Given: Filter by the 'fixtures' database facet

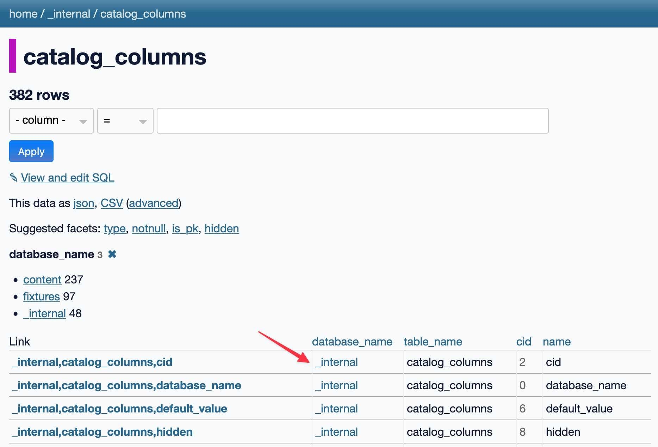Looking at the screenshot, I should point(41,296).
